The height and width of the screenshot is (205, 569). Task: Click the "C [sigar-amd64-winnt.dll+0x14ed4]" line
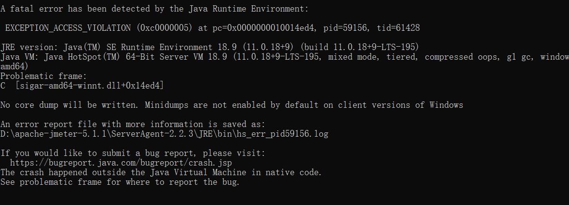click(x=82, y=86)
